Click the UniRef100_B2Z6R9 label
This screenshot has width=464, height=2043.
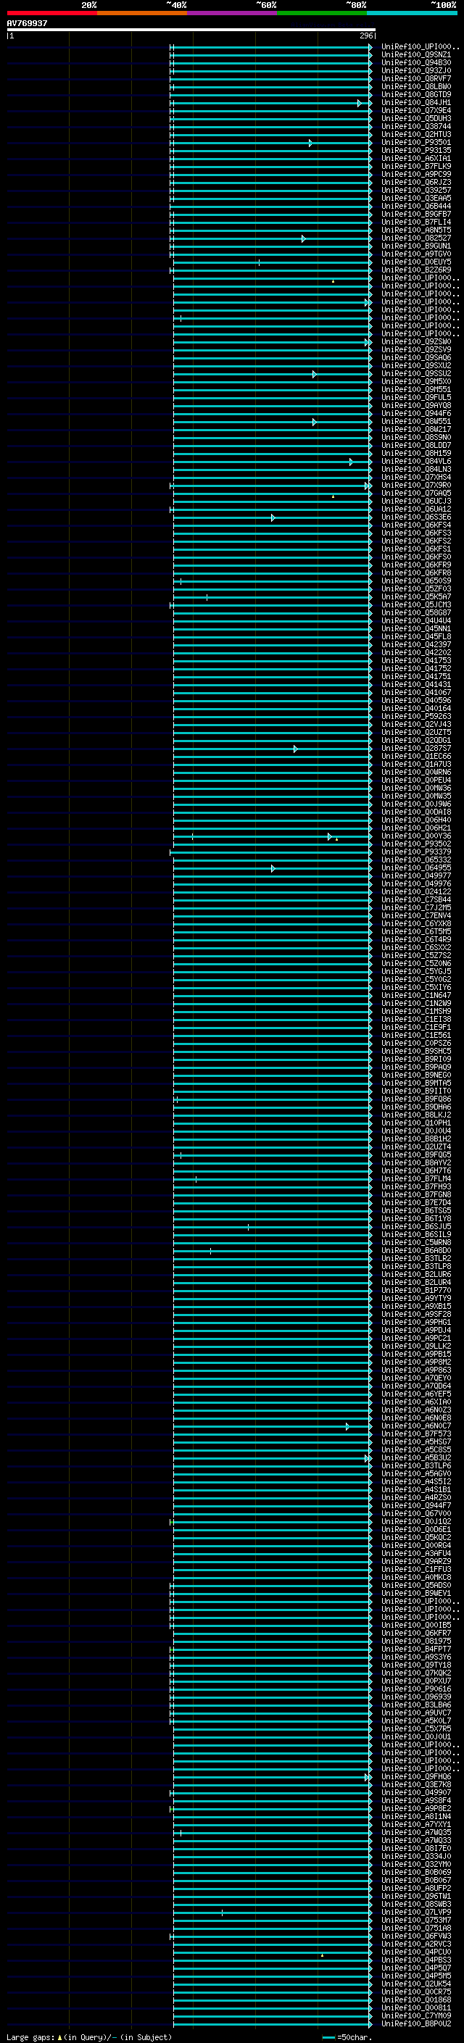[x=416, y=270]
